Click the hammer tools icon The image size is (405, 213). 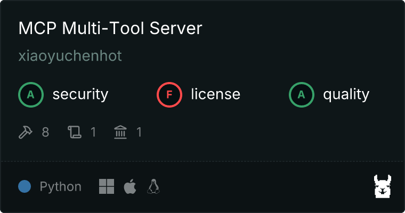(x=26, y=132)
